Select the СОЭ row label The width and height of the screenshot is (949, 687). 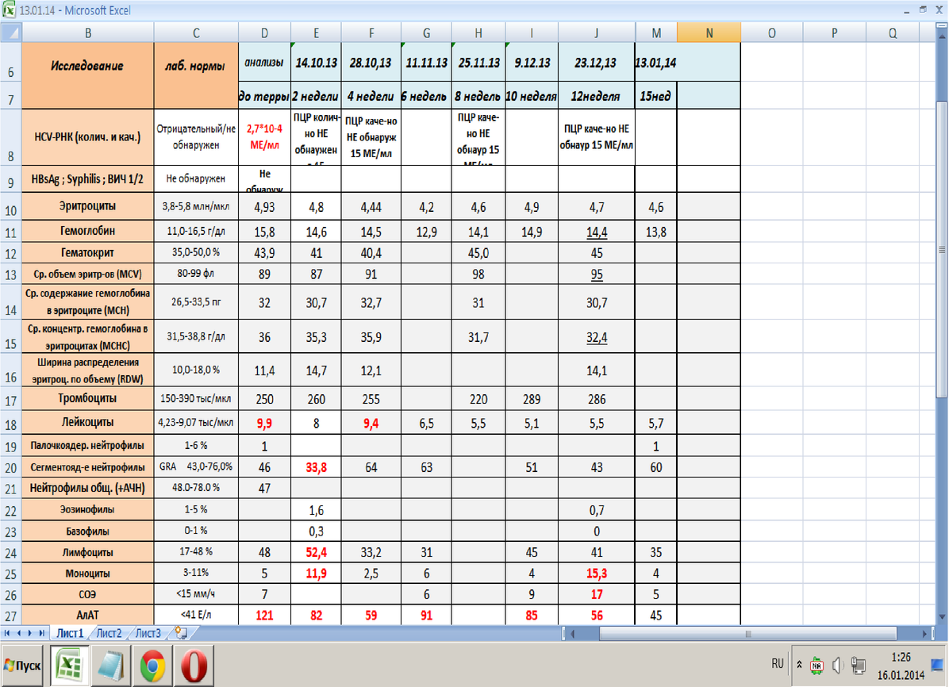(88, 594)
